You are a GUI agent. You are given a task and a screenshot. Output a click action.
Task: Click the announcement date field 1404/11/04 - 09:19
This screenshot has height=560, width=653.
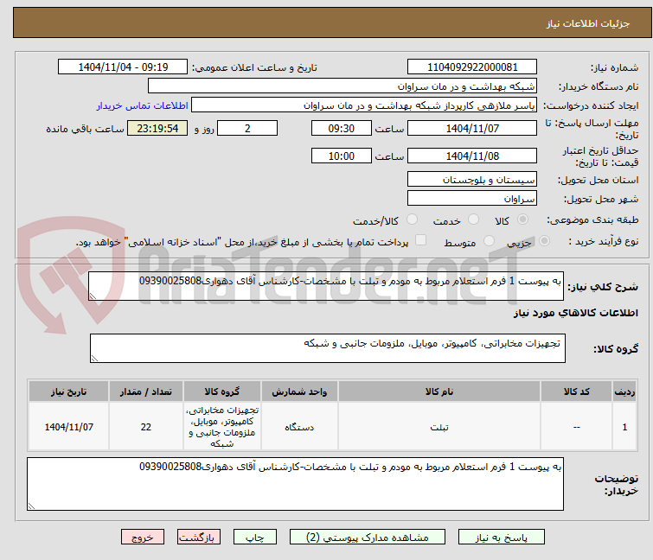(123, 67)
